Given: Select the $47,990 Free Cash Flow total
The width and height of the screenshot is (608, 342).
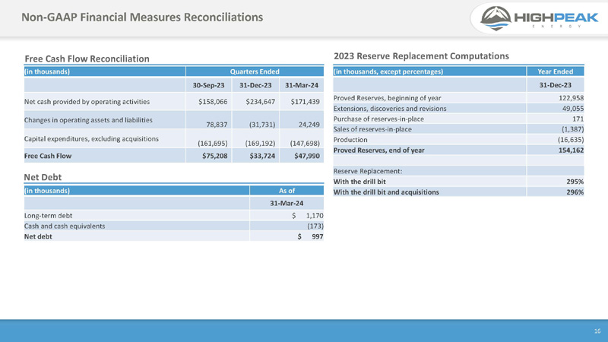Looking at the screenshot, I should coord(302,157).
